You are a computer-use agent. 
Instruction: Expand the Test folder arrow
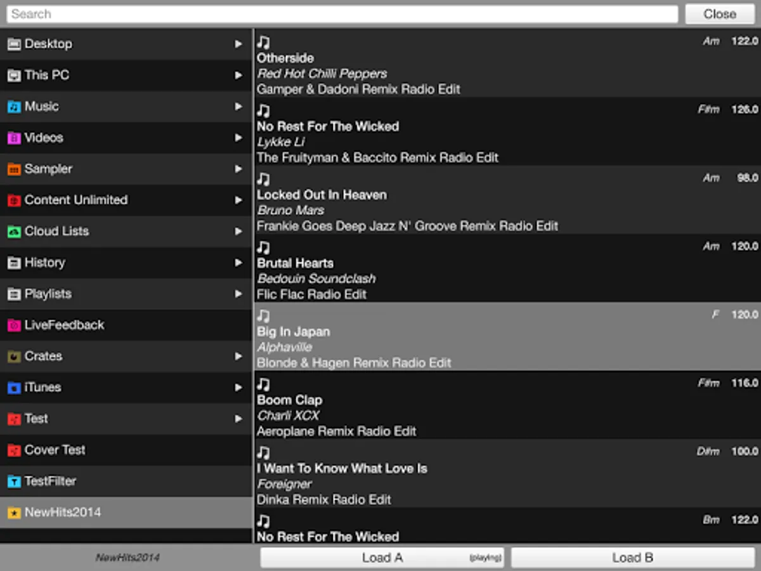(238, 419)
